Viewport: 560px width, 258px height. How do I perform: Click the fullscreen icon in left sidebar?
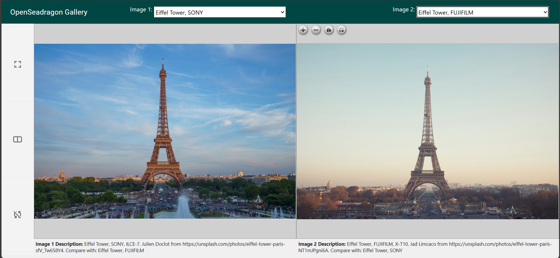click(18, 64)
